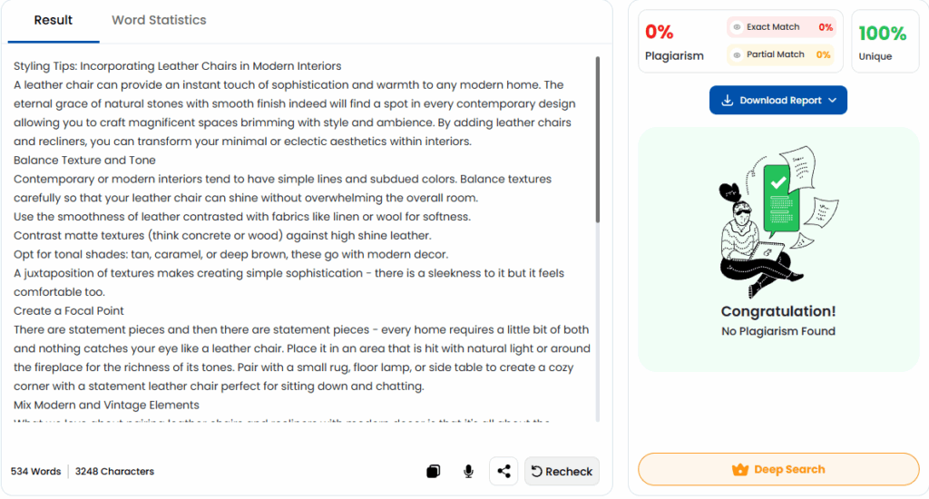Click the 100% Unique score box
This screenshot has width=929, height=499.
click(x=884, y=42)
